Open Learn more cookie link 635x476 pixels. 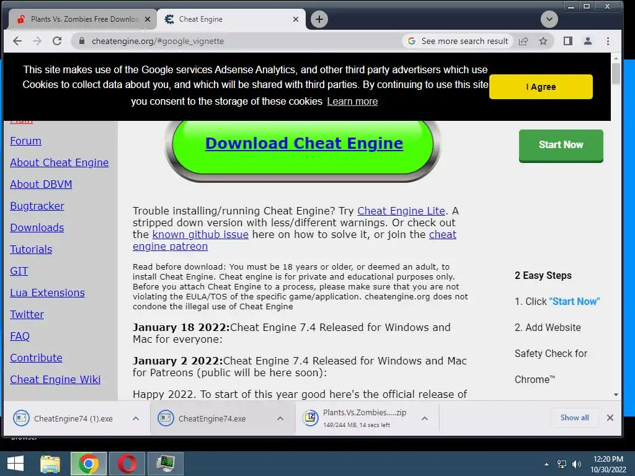coord(352,101)
